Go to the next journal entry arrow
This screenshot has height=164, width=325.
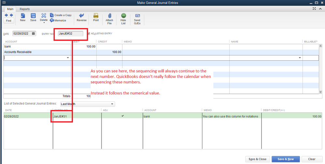tap(11, 15)
